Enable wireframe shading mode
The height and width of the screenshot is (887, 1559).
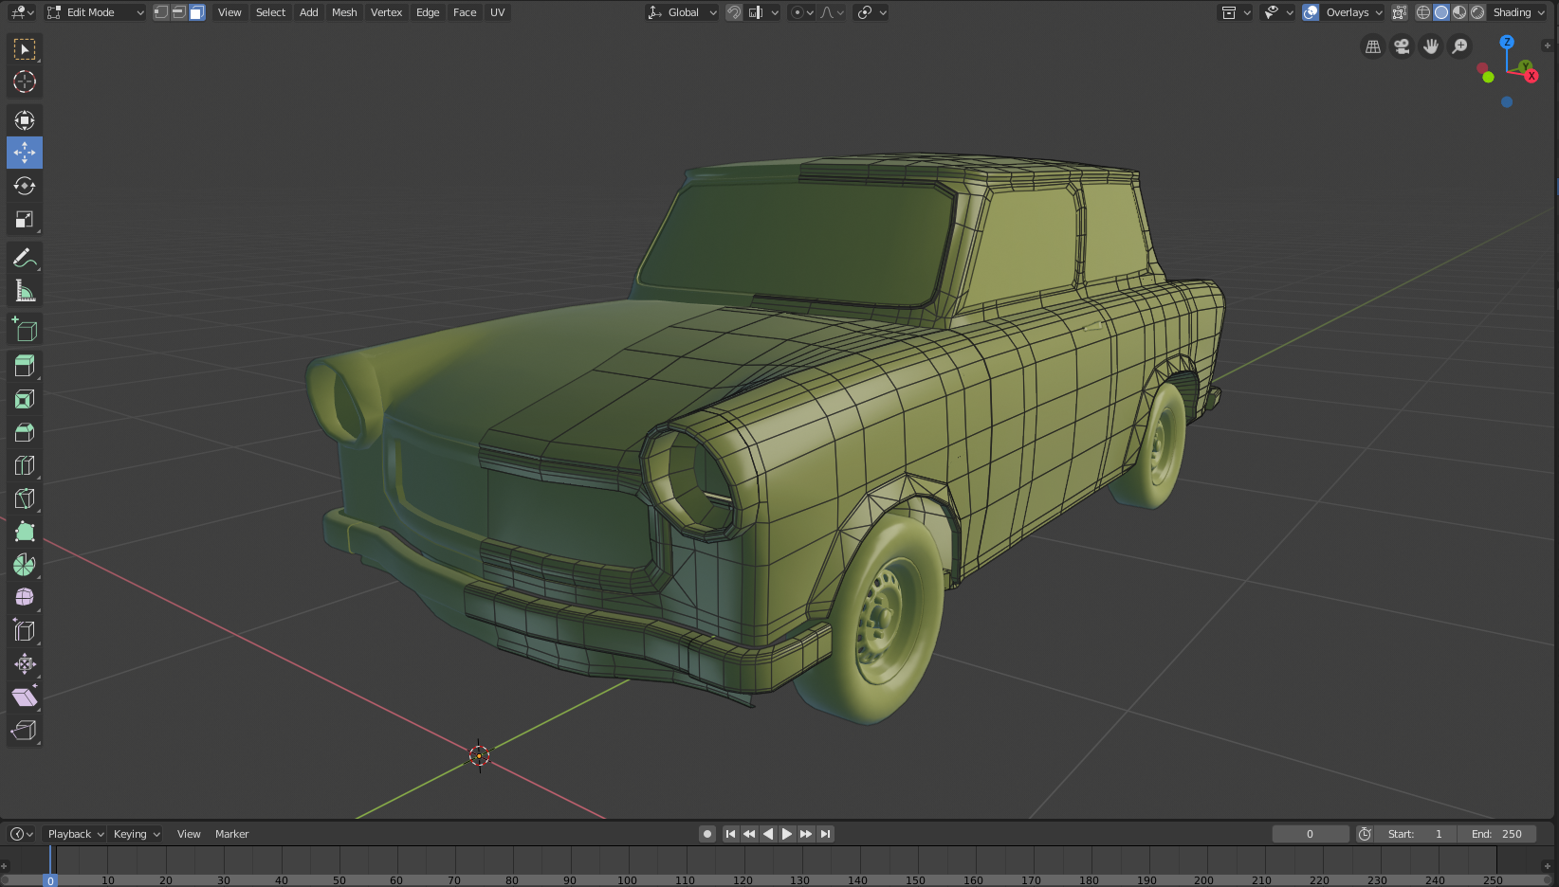point(1423,12)
